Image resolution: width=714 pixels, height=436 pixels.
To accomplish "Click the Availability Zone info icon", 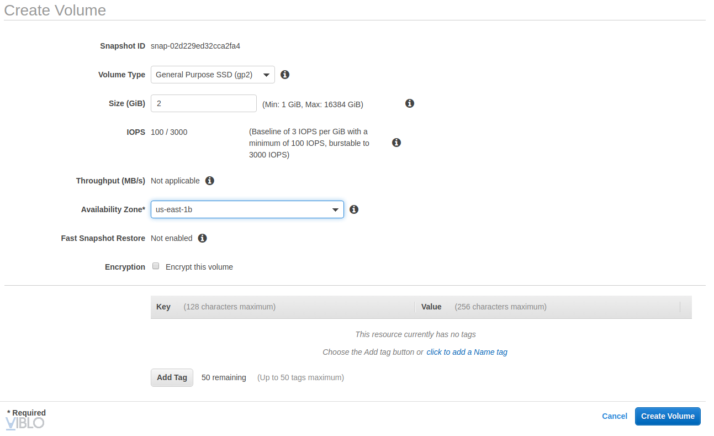I will pos(355,209).
